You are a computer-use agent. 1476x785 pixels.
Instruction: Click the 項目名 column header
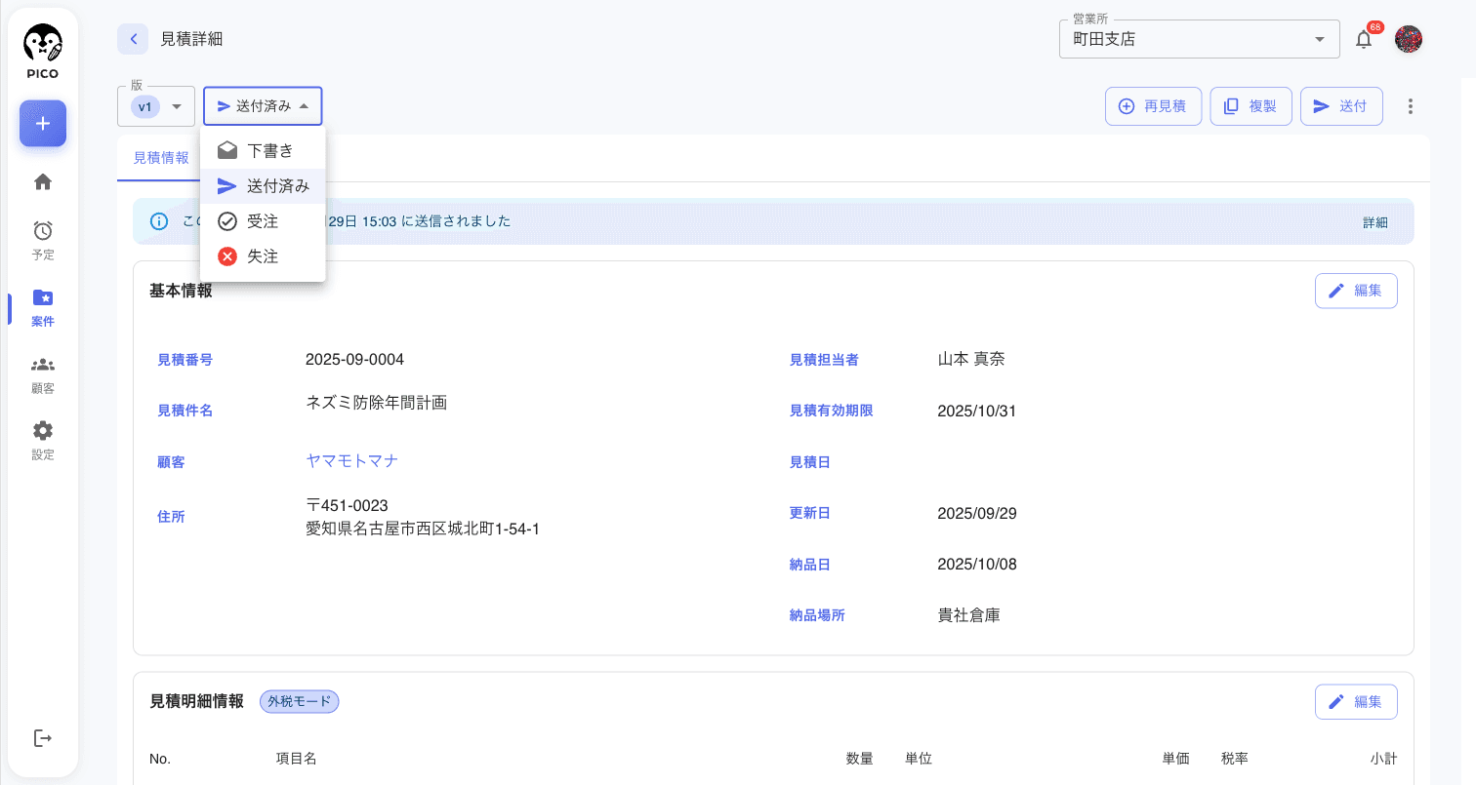tap(296, 759)
